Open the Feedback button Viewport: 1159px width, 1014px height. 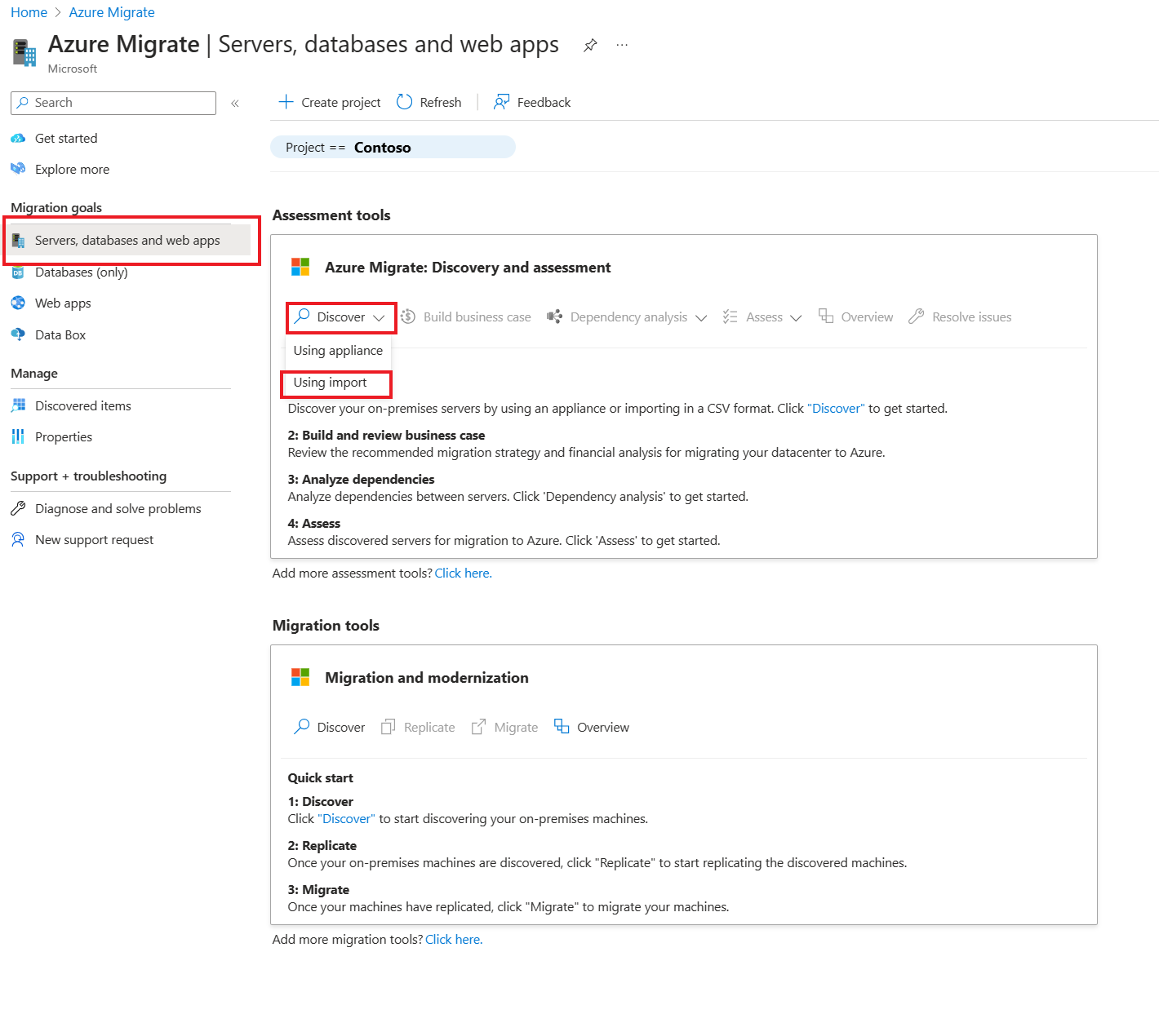pyautogui.click(x=532, y=102)
